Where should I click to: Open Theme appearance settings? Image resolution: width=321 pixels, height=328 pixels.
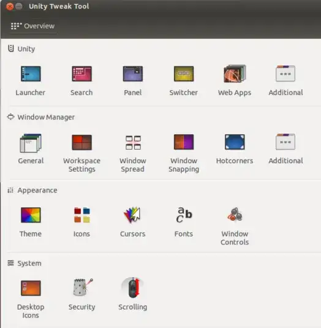(x=31, y=215)
